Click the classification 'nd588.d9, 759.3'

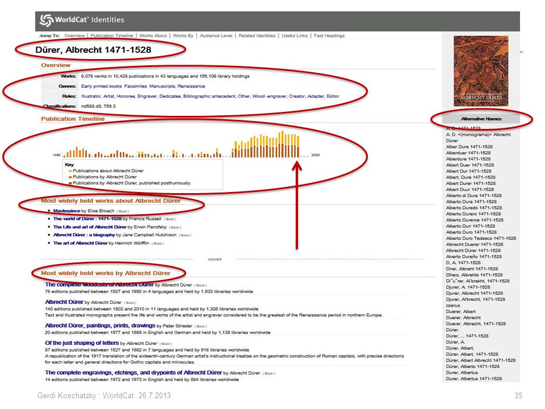pyautogui.click(x=98, y=106)
